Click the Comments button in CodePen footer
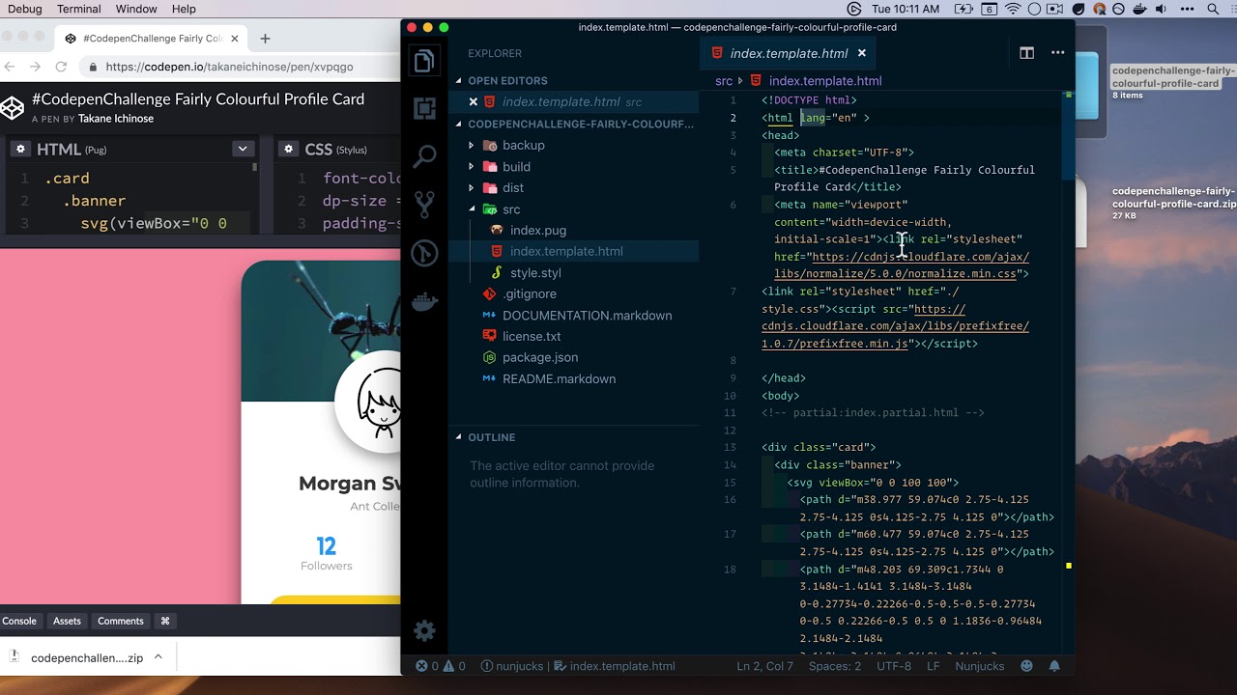This screenshot has width=1237, height=695. (x=121, y=621)
